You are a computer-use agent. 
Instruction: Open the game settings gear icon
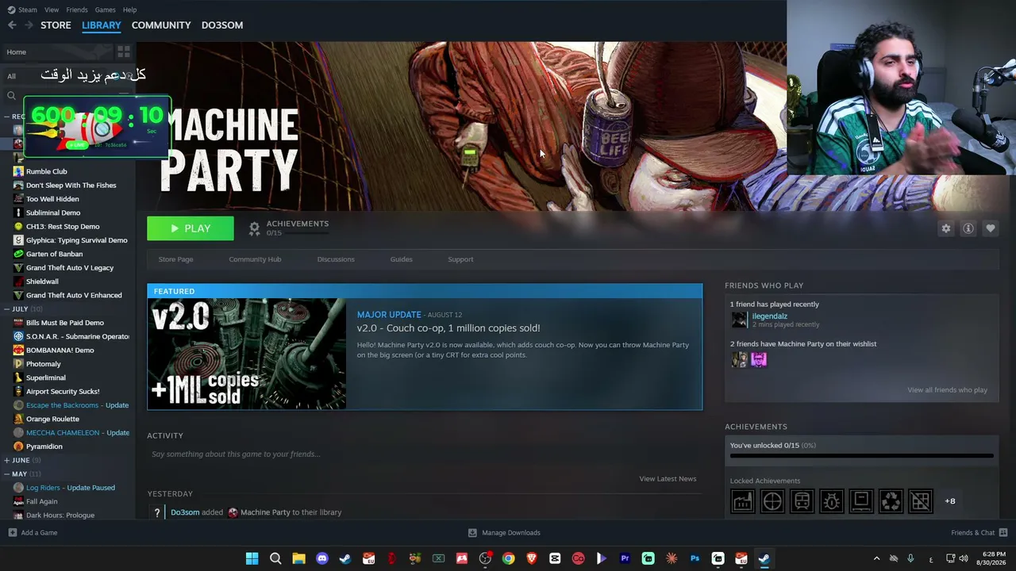point(946,228)
